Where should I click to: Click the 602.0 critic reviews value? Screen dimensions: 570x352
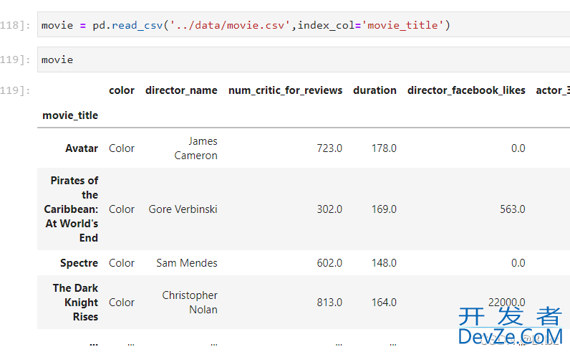329,263
